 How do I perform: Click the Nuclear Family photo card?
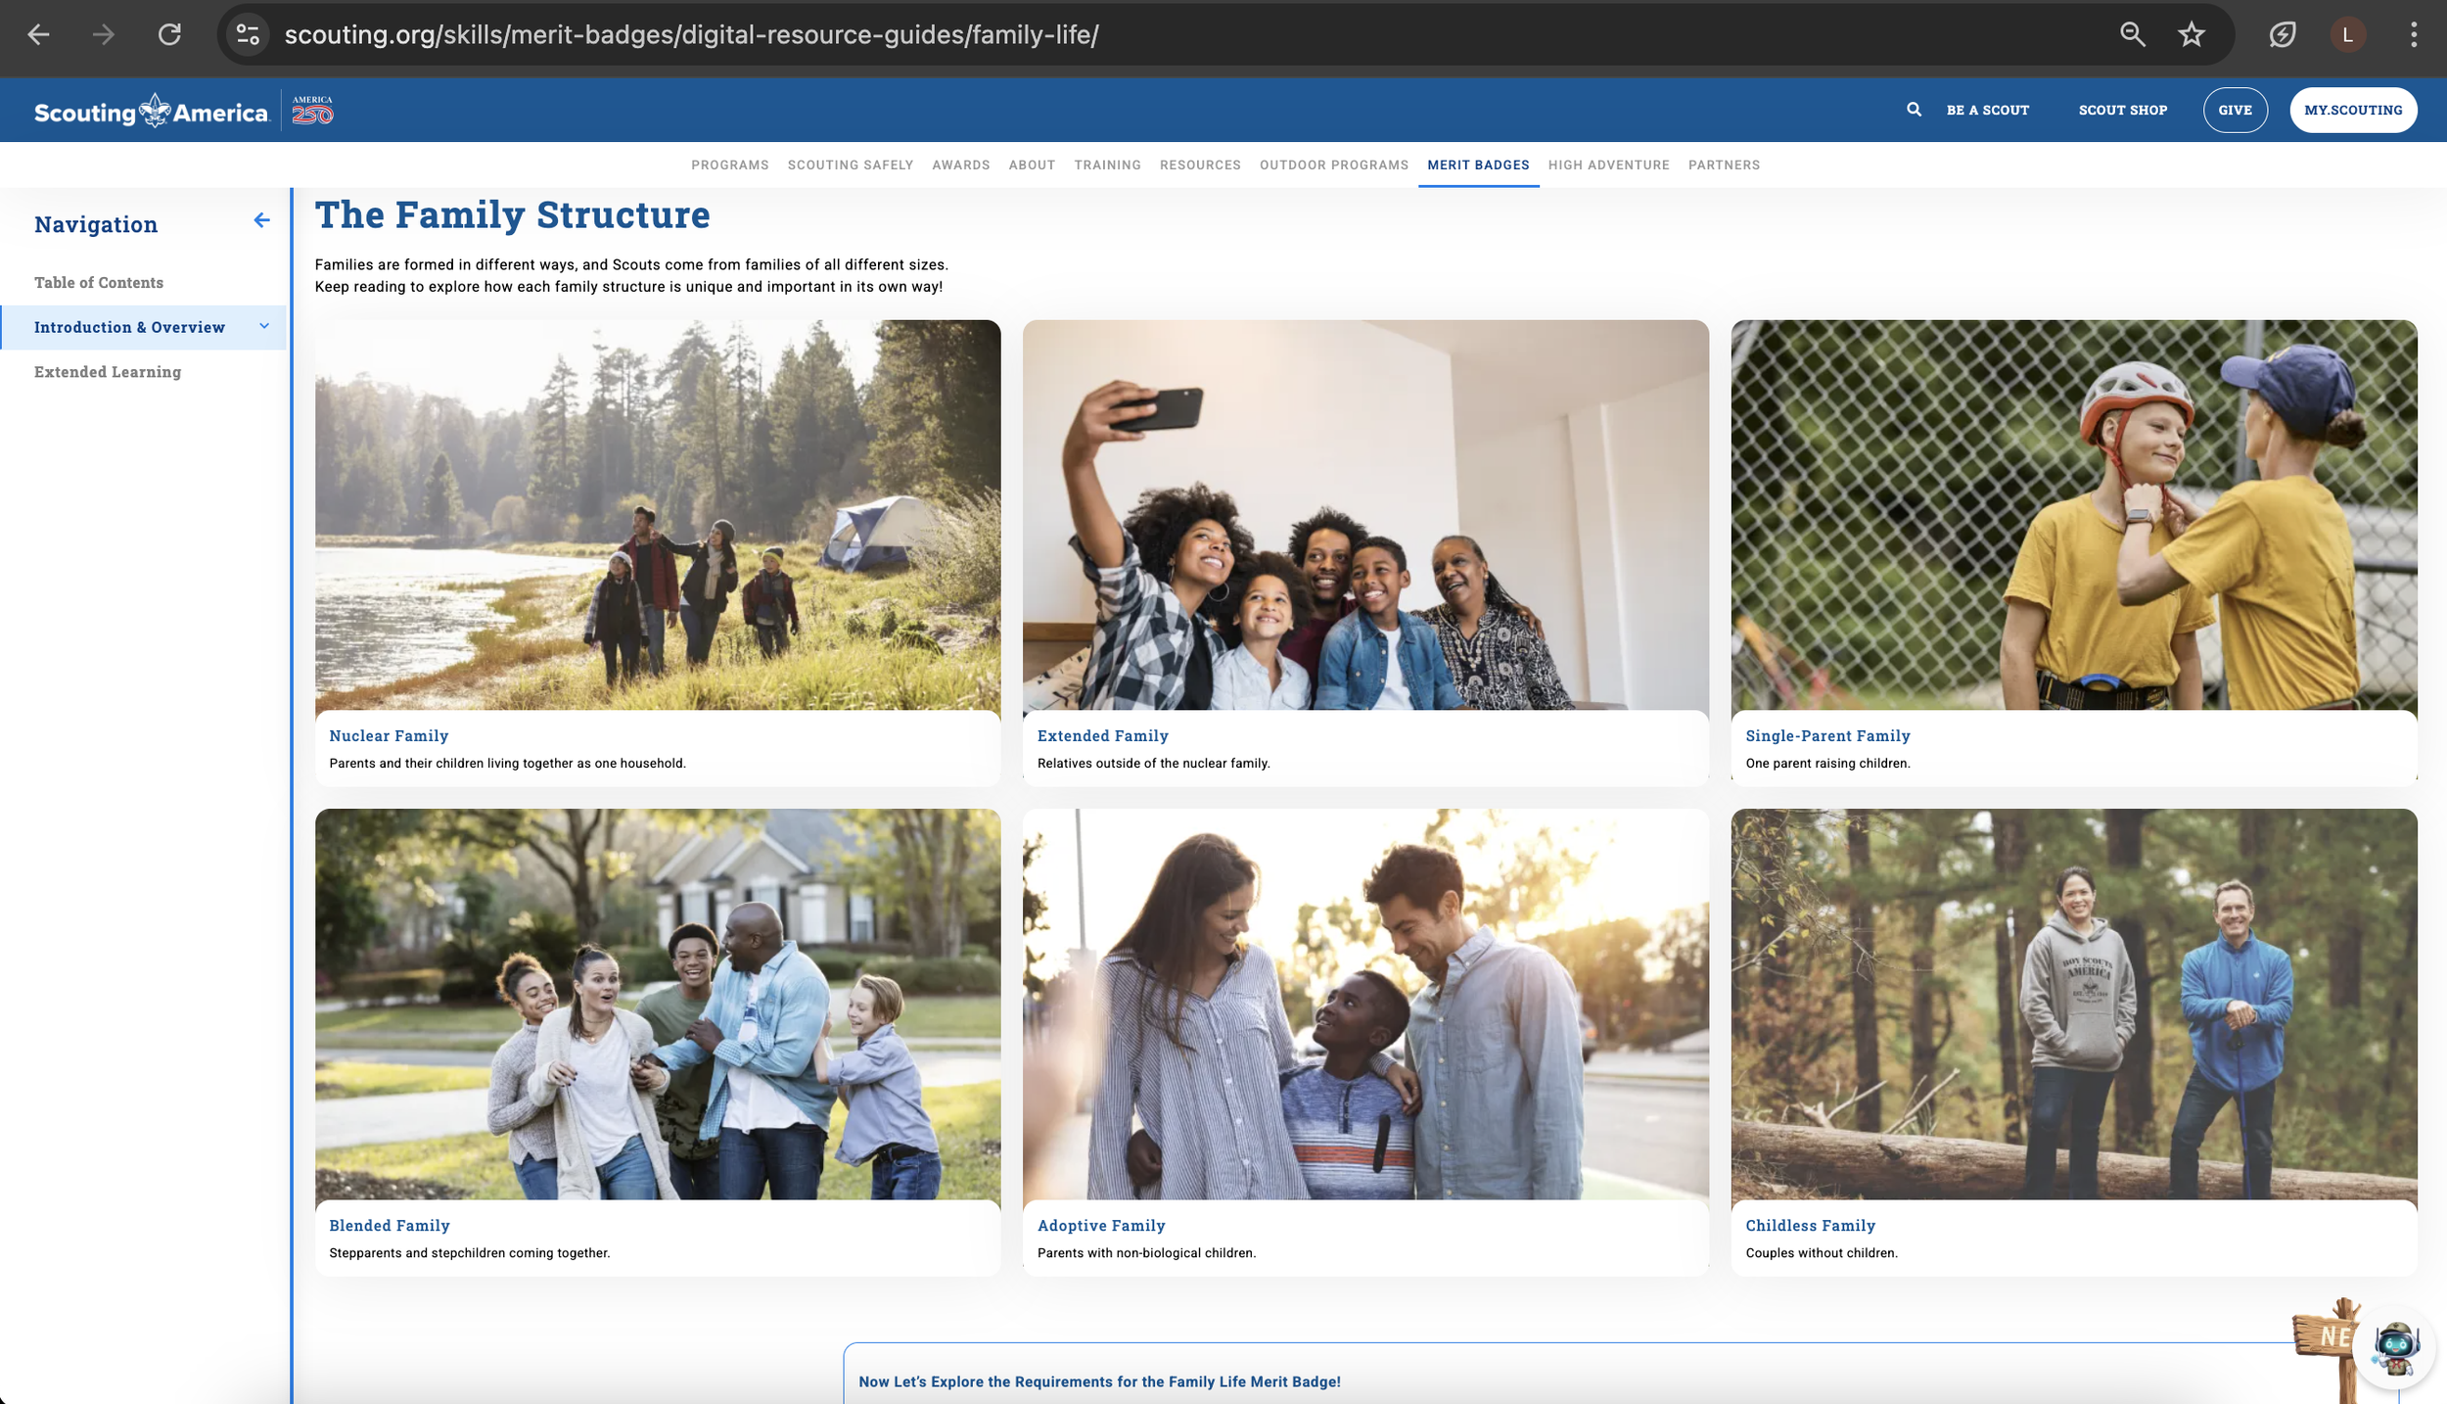pyautogui.click(x=658, y=515)
